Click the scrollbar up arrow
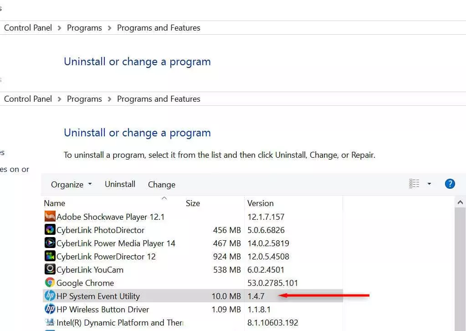The image size is (466, 331). (x=461, y=202)
